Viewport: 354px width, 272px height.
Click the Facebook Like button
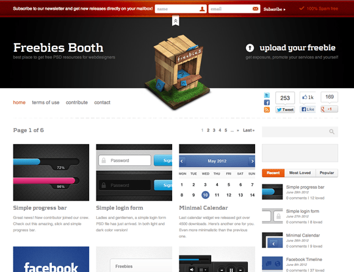click(308, 109)
